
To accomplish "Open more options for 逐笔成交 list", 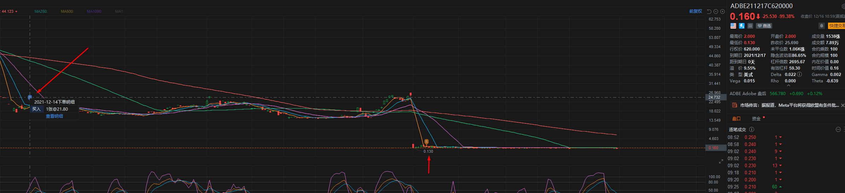I will [x=838, y=129].
